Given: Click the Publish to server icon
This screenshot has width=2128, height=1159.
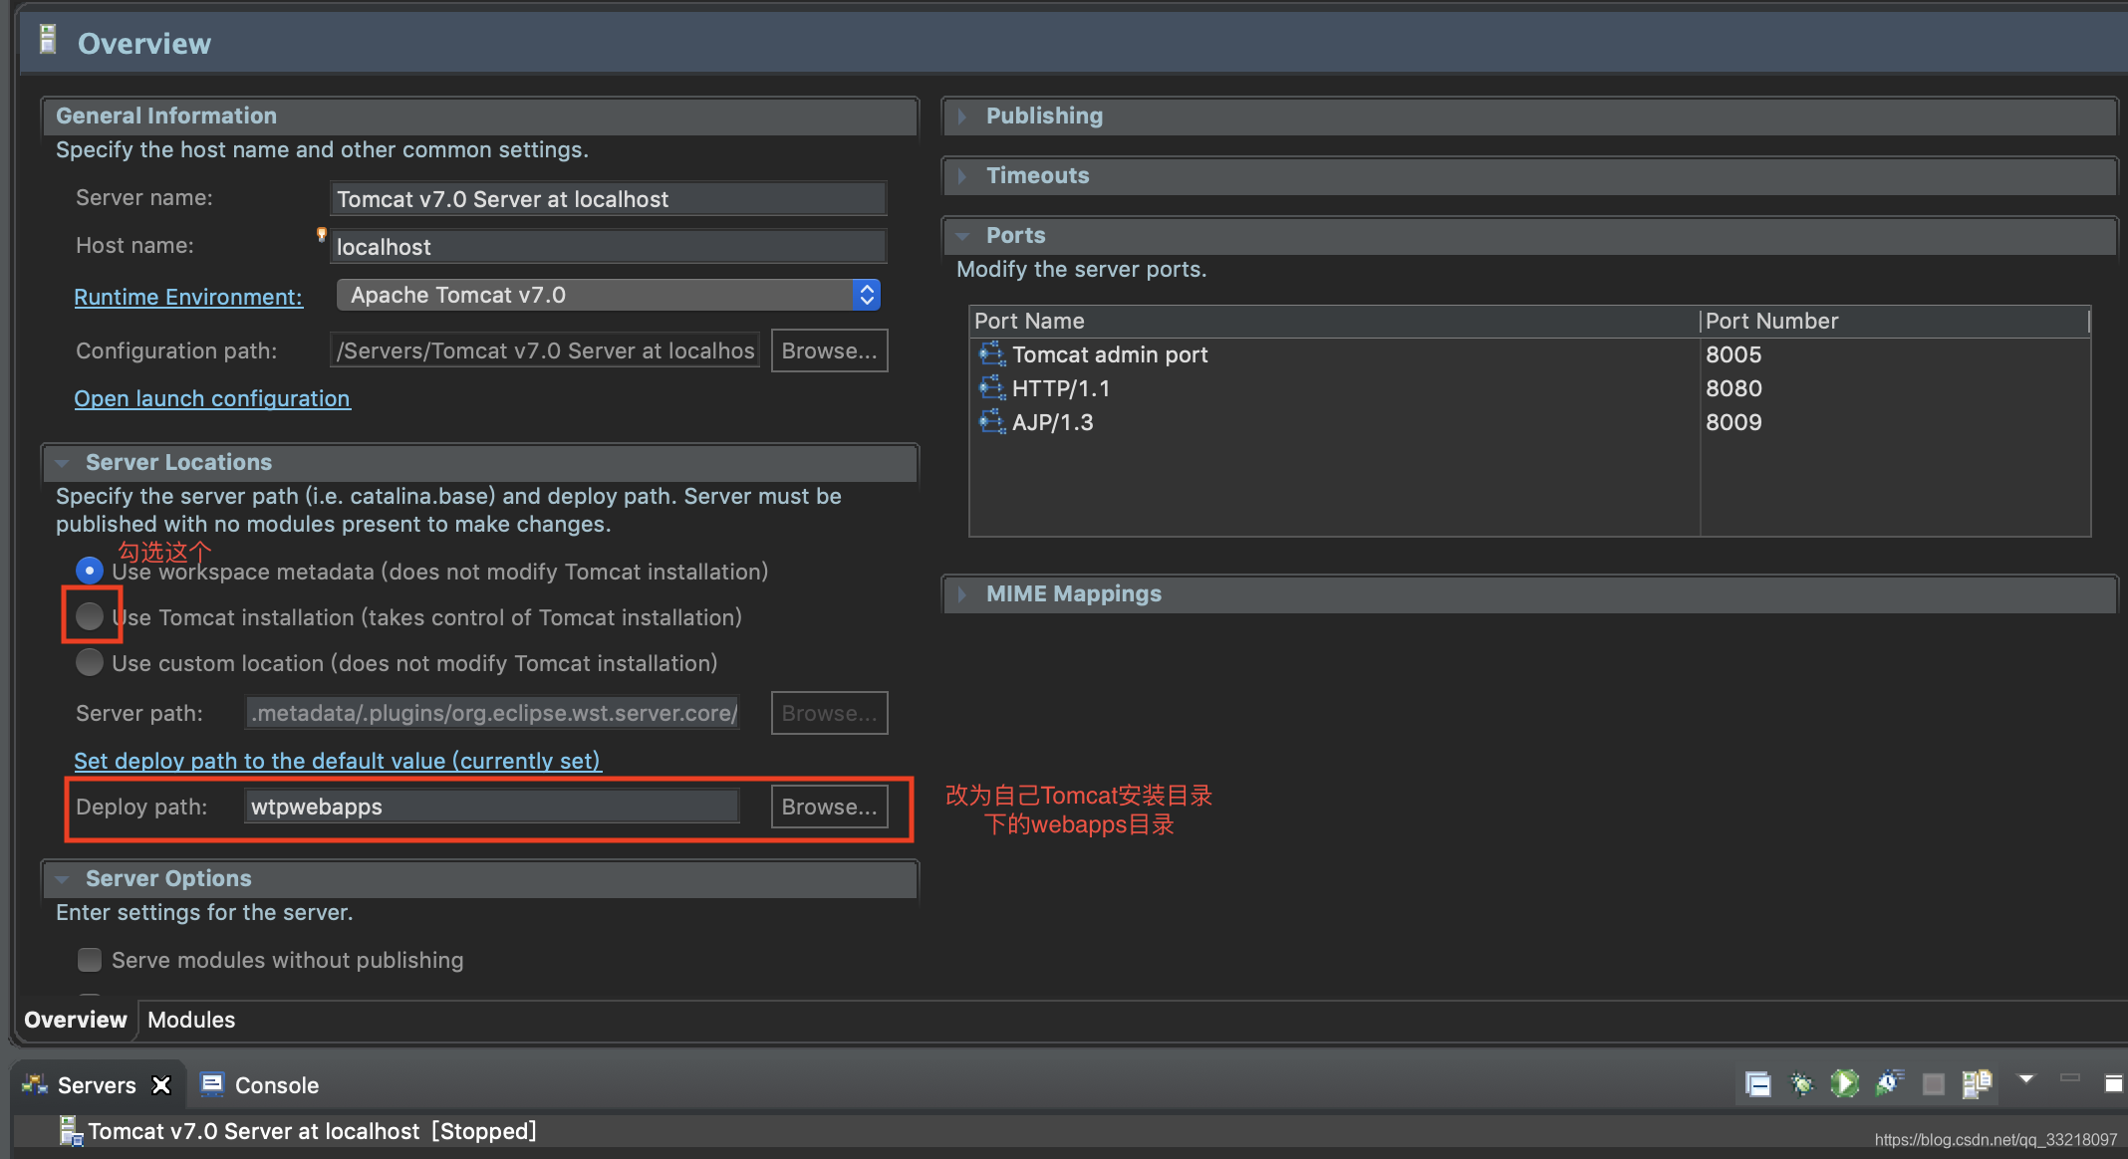Looking at the screenshot, I should coord(1977,1083).
